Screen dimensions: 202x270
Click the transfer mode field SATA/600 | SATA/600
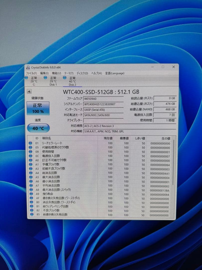click(103, 115)
